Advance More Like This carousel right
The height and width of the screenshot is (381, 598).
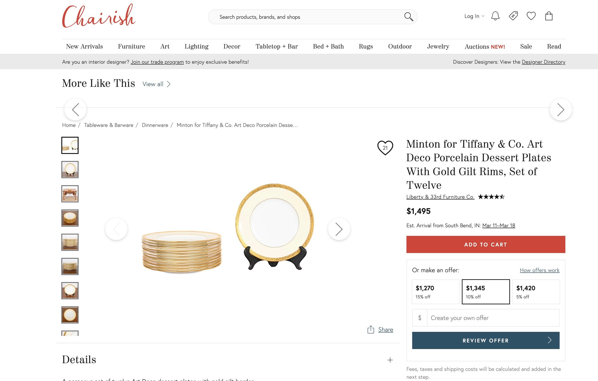(561, 109)
